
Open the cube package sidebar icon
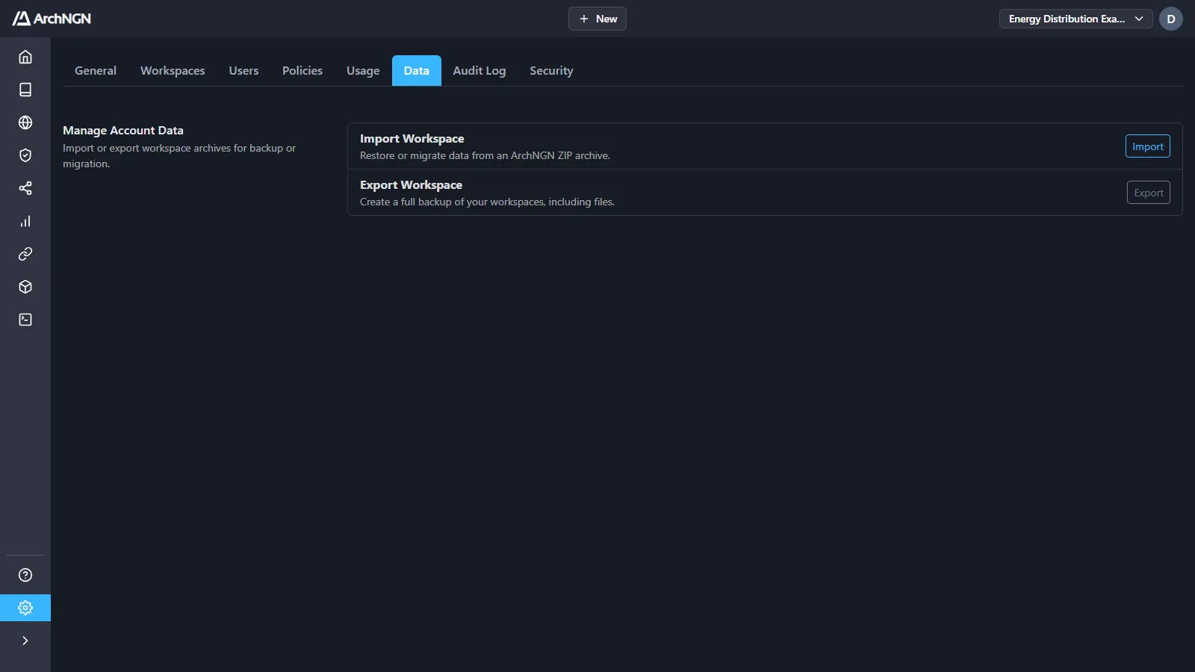[25, 287]
